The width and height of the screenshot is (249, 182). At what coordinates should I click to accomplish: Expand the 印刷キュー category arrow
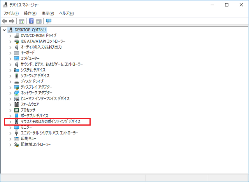[x=11, y=139]
